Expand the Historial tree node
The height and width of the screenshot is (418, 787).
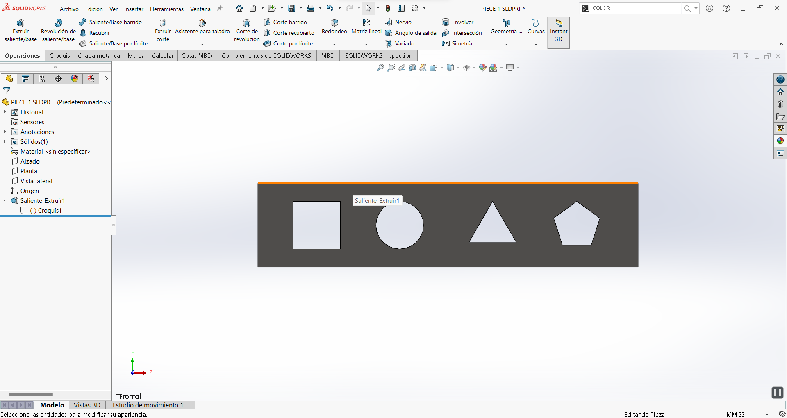pos(5,112)
